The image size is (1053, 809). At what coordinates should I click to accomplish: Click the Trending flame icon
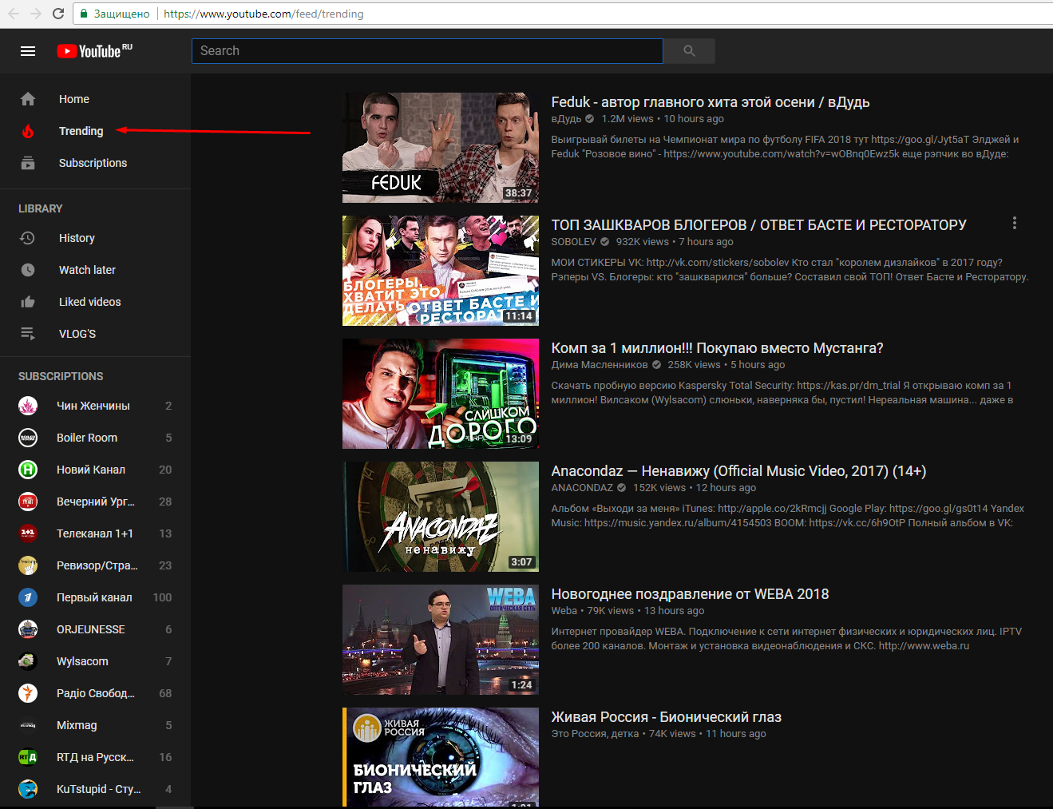(x=28, y=131)
